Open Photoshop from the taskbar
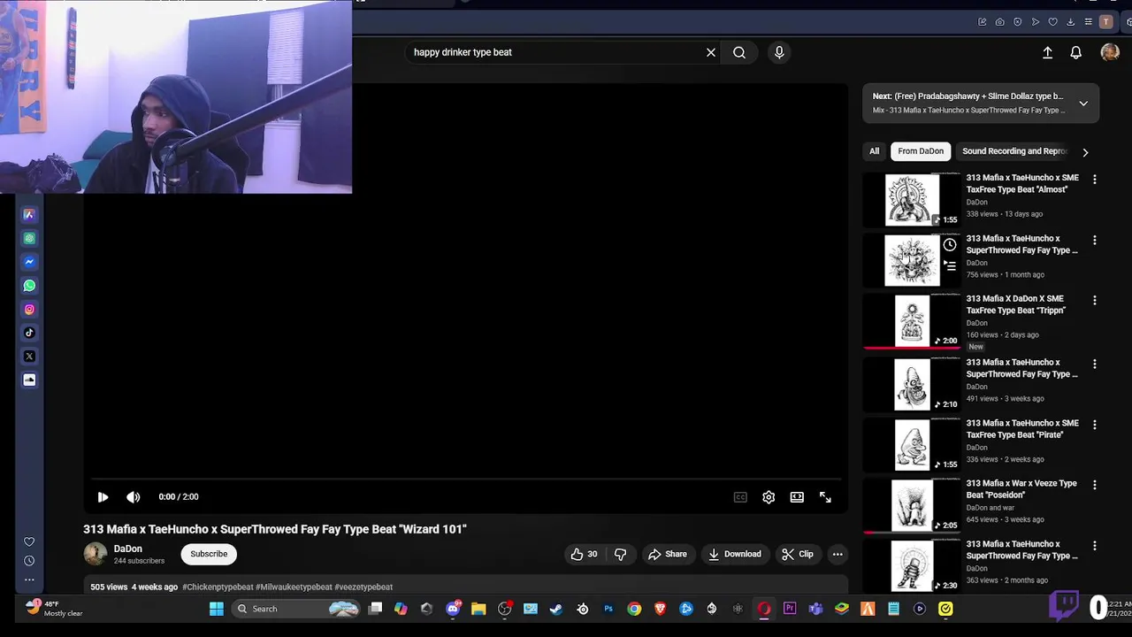1132x637 pixels. tap(608, 609)
